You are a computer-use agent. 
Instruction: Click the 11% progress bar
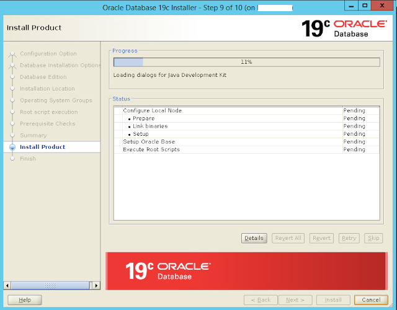tap(247, 62)
